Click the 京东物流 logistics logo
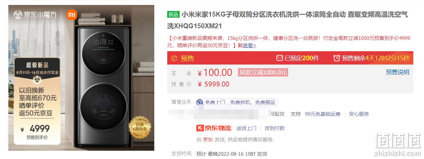Image resolution: width=424 pixels, height=159 pixels. pyautogui.click(x=214, y=128)
